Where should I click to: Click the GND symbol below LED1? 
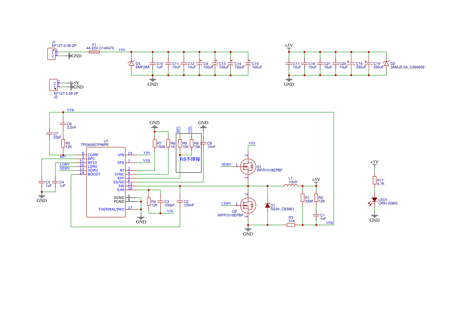374,218
